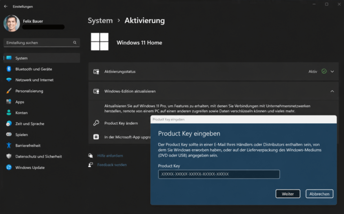The image size is (344, 214).
Task: Click the green Aktiv checkmark icon
Action: point(324,71)
